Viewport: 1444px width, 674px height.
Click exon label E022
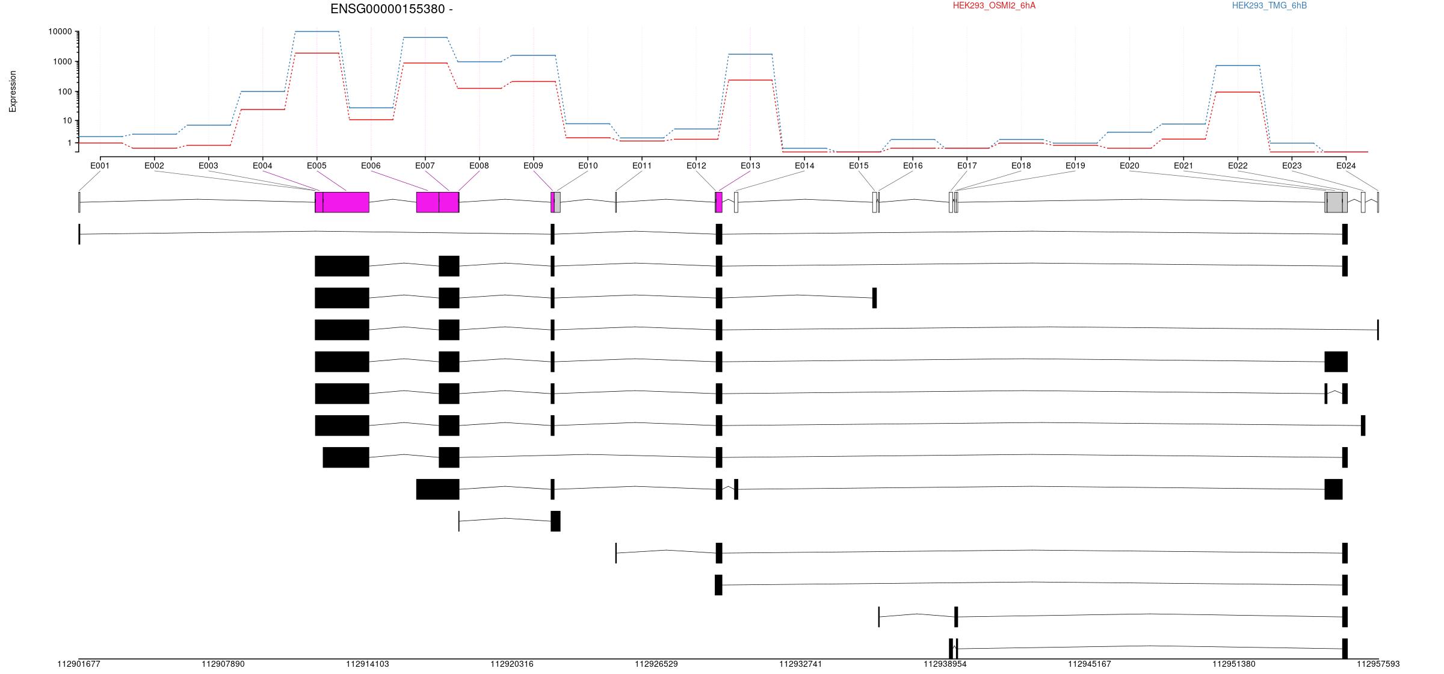click(x=1238, y=165)
